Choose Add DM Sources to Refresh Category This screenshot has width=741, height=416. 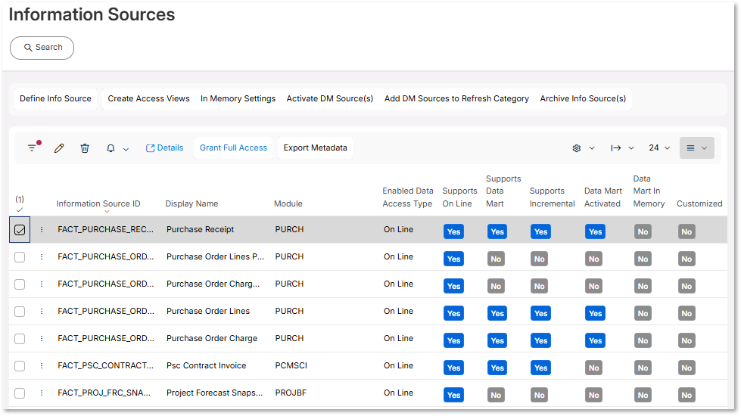456,98
